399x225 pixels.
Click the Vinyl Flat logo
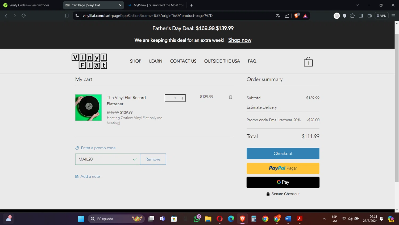tap(89, 61)
